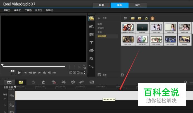Image resolution: width=193 pixels, height=113 pixels.
Task: Open the Sound Mixer
Action: tap(64, 82)
